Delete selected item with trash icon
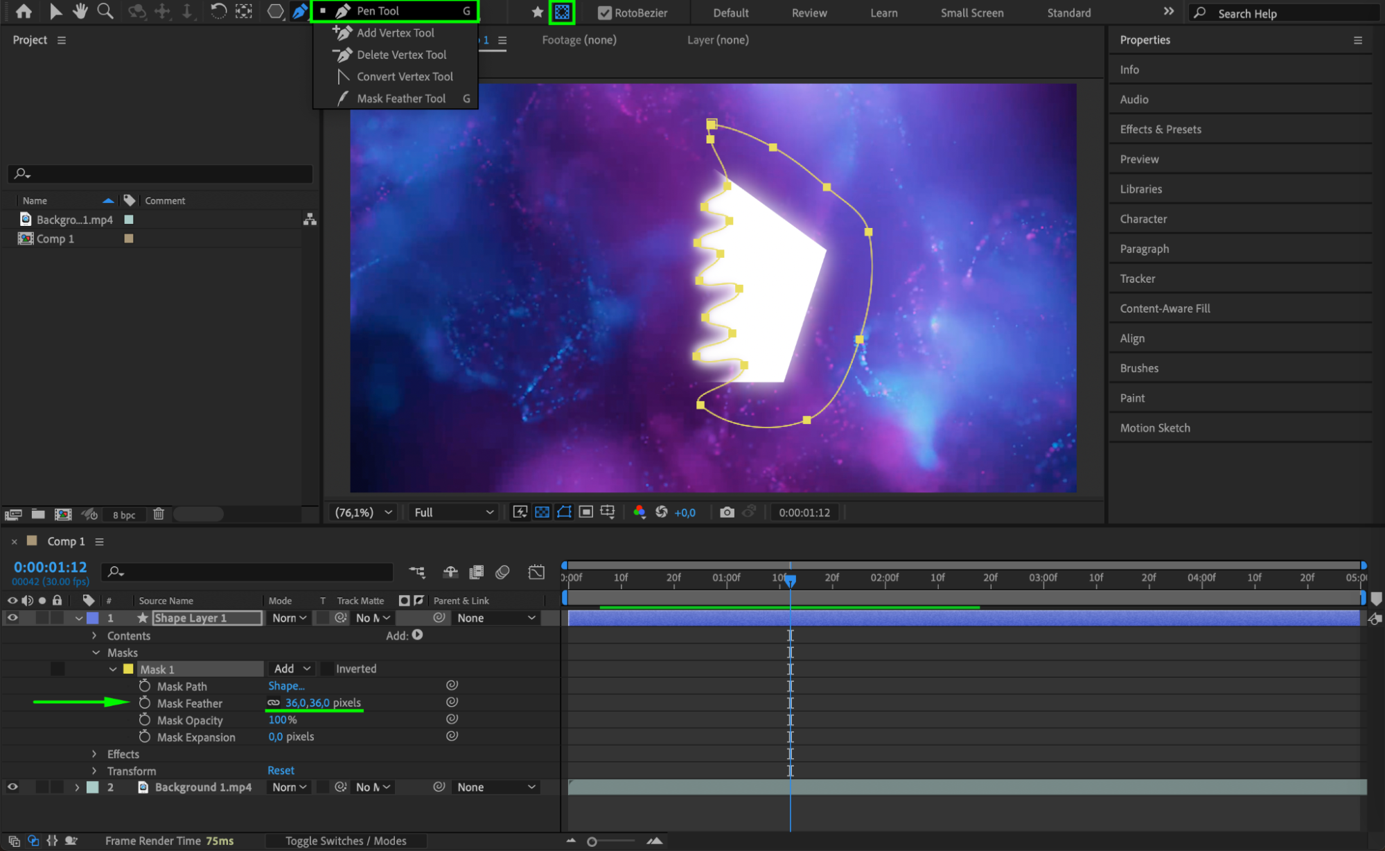Image resolution: width=1385 pixels, height=851 pixels. click(x=159, y=514)
